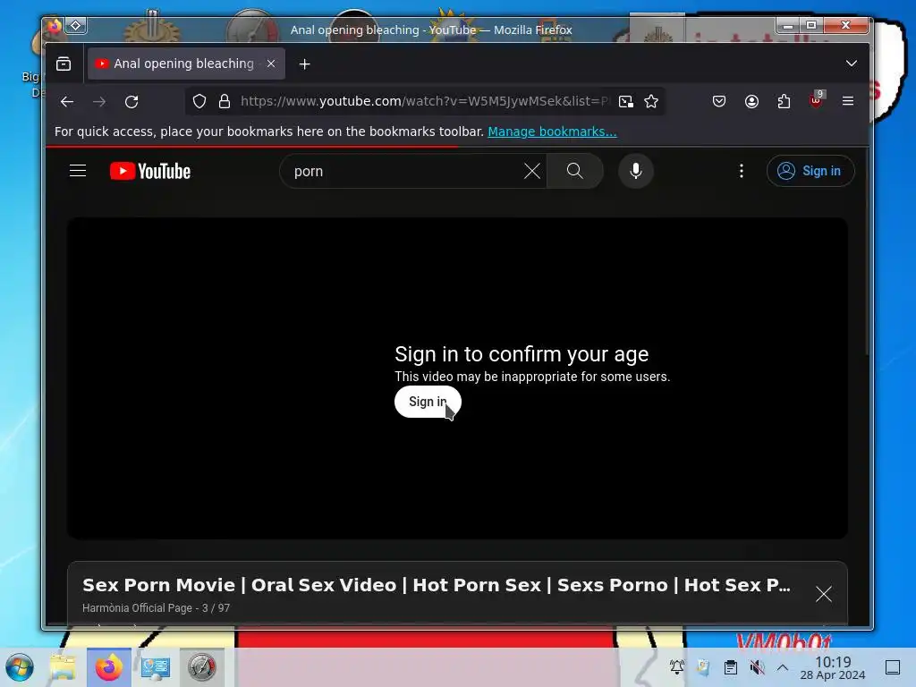916x687 pixels.
Task: Start voice search with microphone
Action: (636, 171)
